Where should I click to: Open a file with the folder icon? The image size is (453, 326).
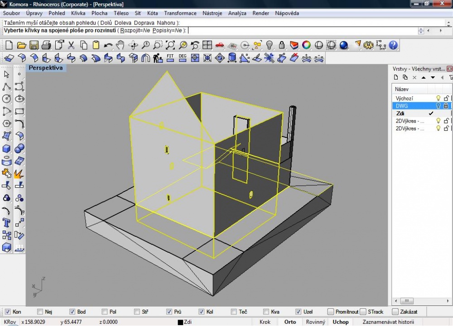coord(21,45)
